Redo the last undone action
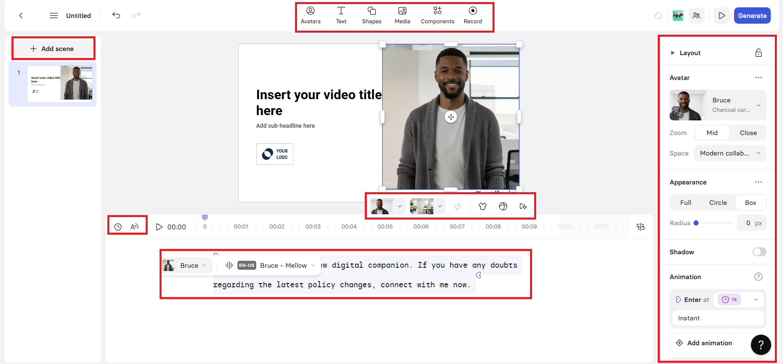The width and height of the screenshot is (783, 364). 137,15
